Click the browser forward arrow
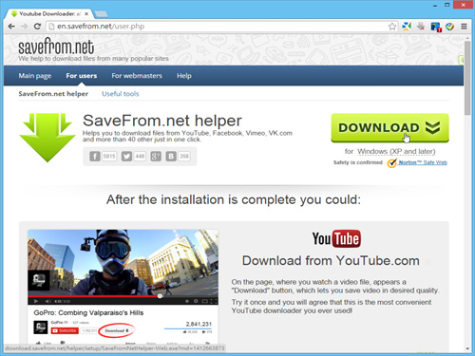Screen dimensions: 475x356 [x=25, y=27]
